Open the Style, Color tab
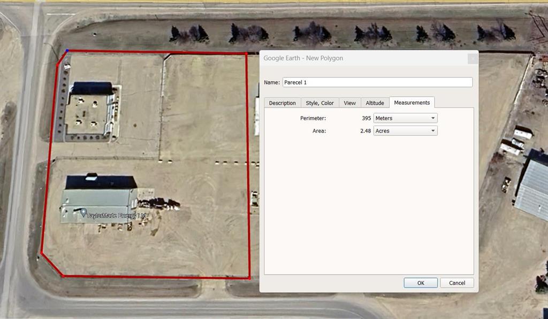Viewport: 548px width, 319px height. click(x=319, y=103)
